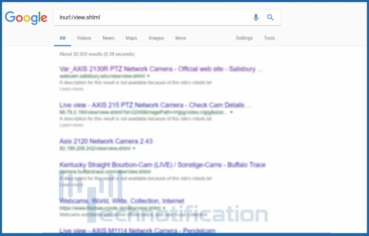Click the 66.79.2.184 green URL text
This screenshot has height=236, width=369.
[143, 112]
